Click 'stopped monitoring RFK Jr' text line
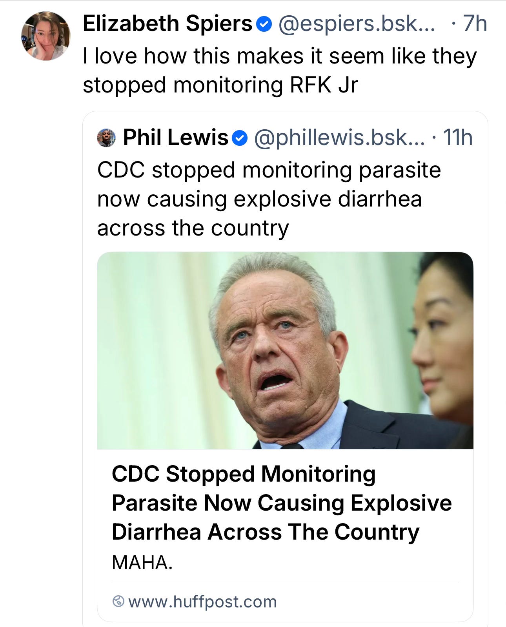Viewport: 506px width, 627px height. (x=220, y=85)
